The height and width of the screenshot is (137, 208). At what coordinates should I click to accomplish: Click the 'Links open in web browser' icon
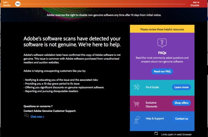[x=156, y=134]
